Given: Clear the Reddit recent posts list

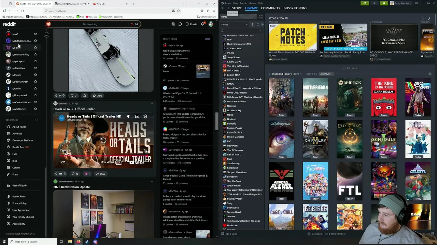Looking at the screenshot, I should pyautogui.click(x=207, y=39).
